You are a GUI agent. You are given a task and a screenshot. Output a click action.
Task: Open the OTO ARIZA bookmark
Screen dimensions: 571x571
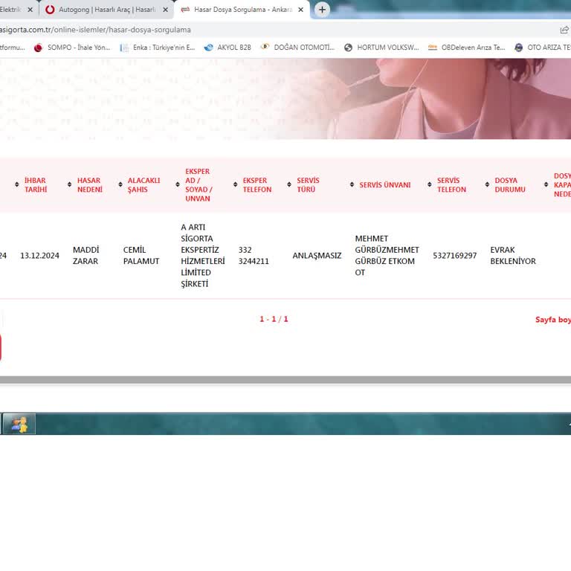(542, 48)
